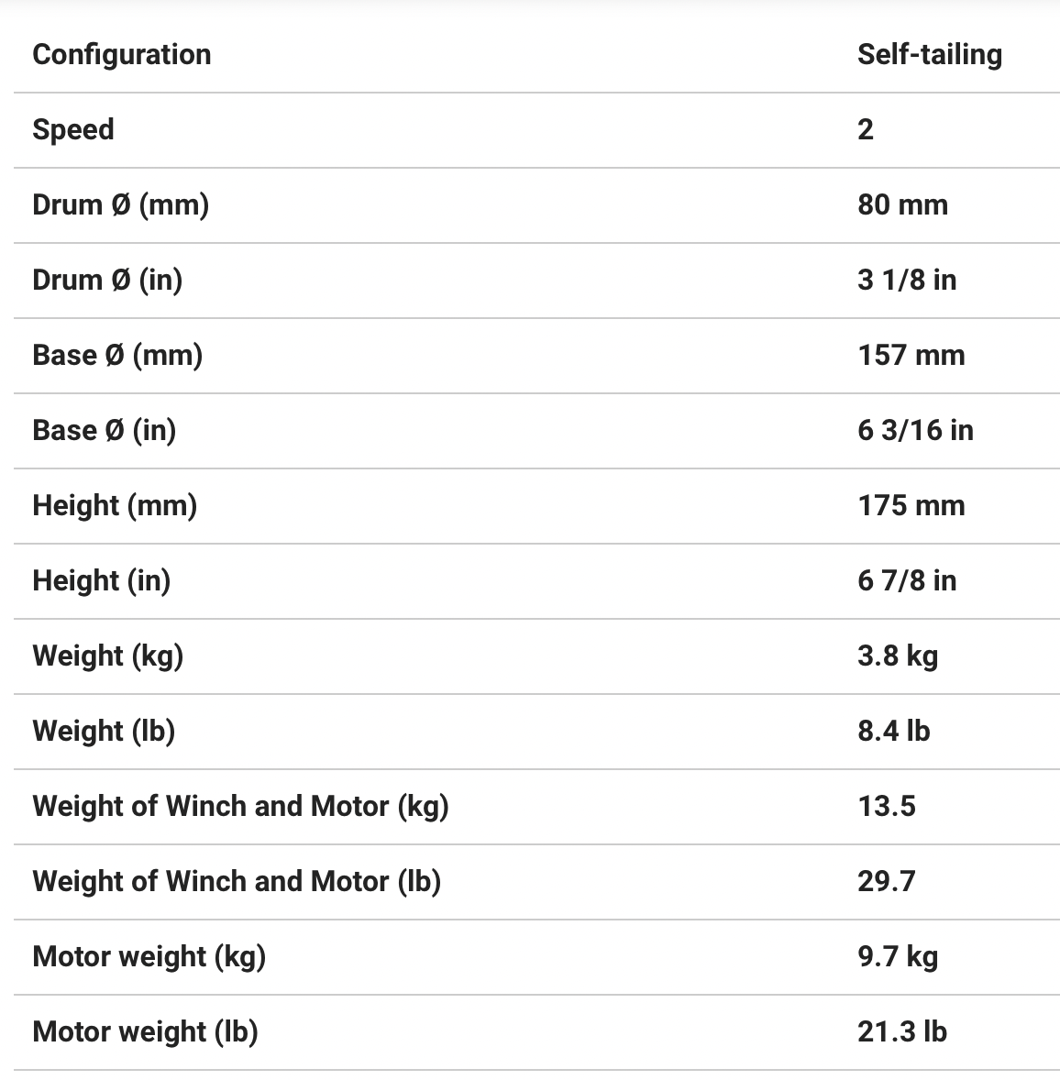
Task: Select the 157 mm base value
Action: coord(911,355)
